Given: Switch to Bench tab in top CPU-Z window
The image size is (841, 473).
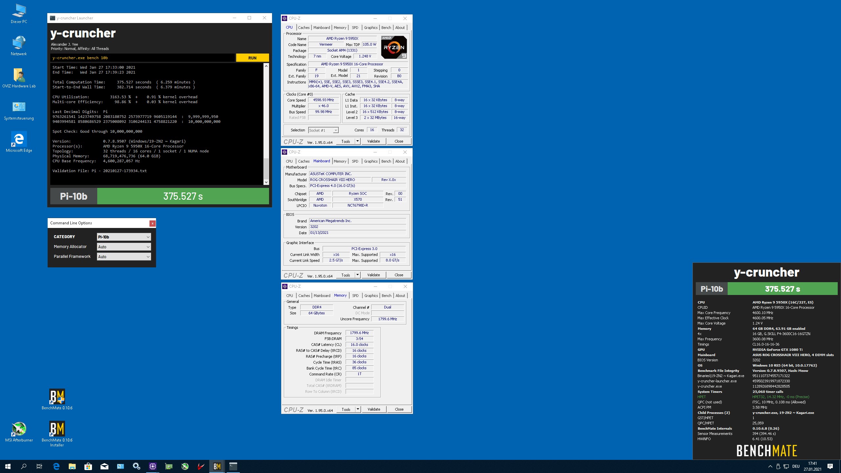Looking at the screenshot, I should 386,28.
